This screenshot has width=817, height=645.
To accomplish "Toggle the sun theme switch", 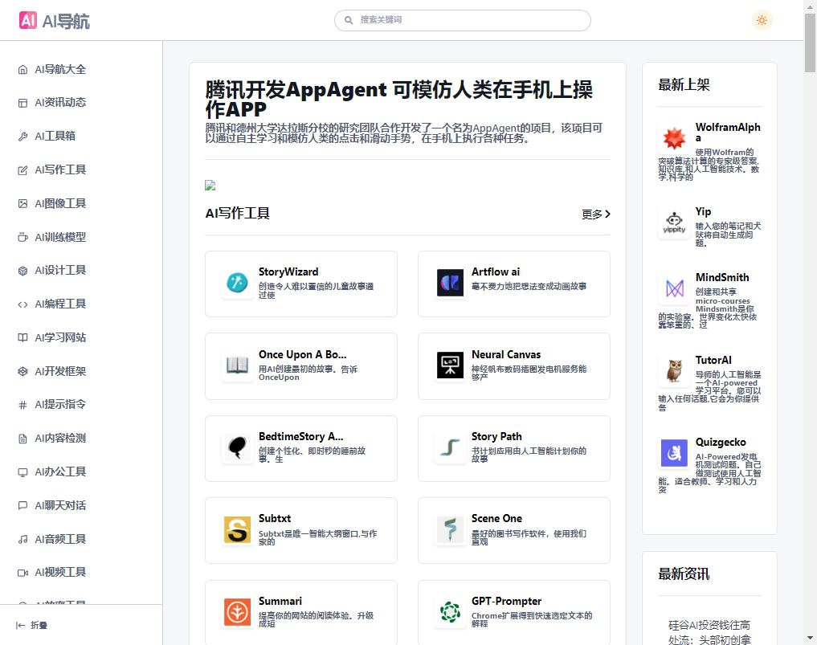I will pyautogui.click(x=762, y=20).
